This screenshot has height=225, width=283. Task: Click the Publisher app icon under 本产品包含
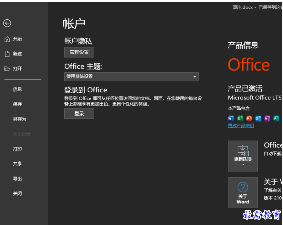pos(276,118)
